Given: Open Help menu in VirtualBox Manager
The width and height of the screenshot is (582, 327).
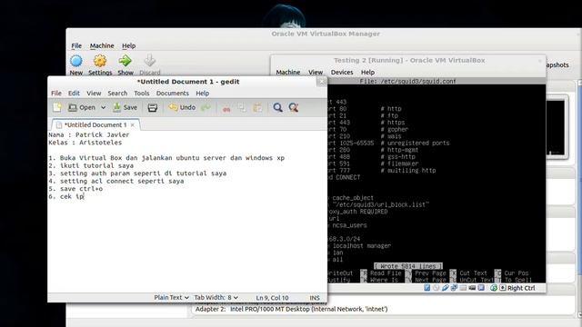Looking at the screenshot, I should (129, 45).
